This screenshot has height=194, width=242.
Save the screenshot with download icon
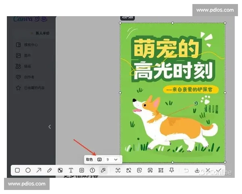click(197, 170)
